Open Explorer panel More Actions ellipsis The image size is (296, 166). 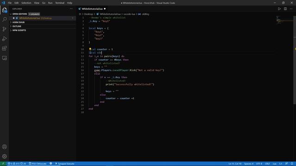click(71, 9)
